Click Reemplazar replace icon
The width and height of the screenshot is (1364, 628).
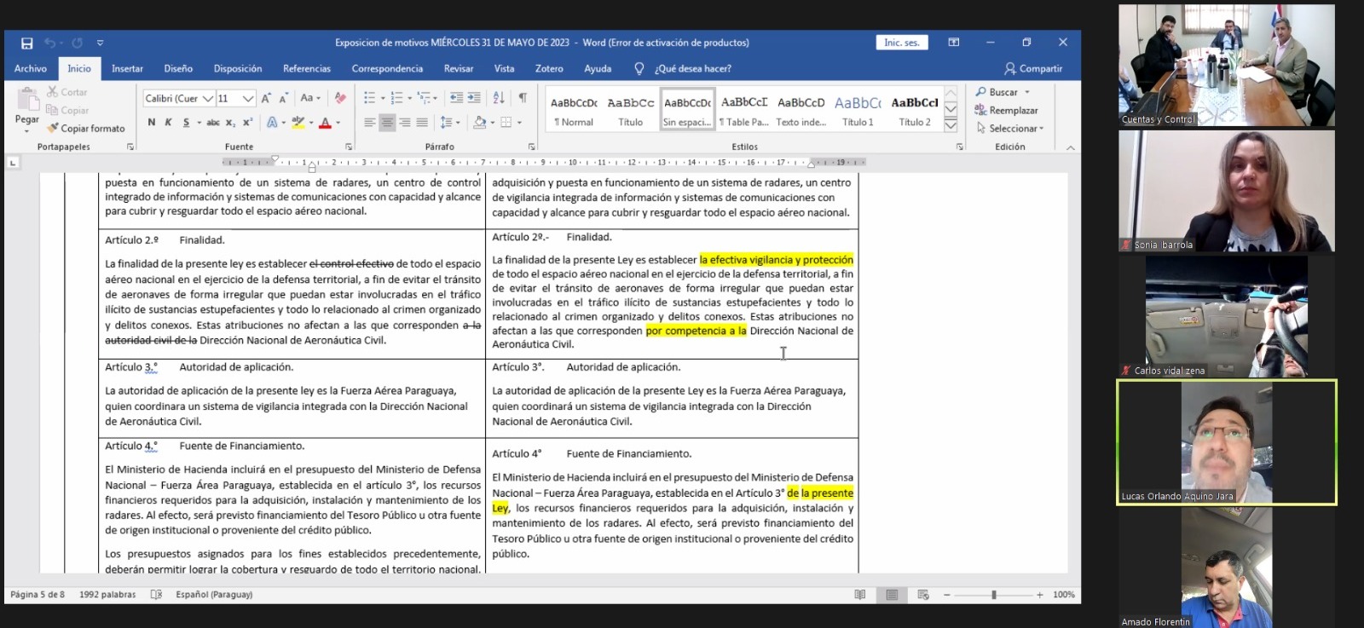pyautogui.click(x=980, y=110)
